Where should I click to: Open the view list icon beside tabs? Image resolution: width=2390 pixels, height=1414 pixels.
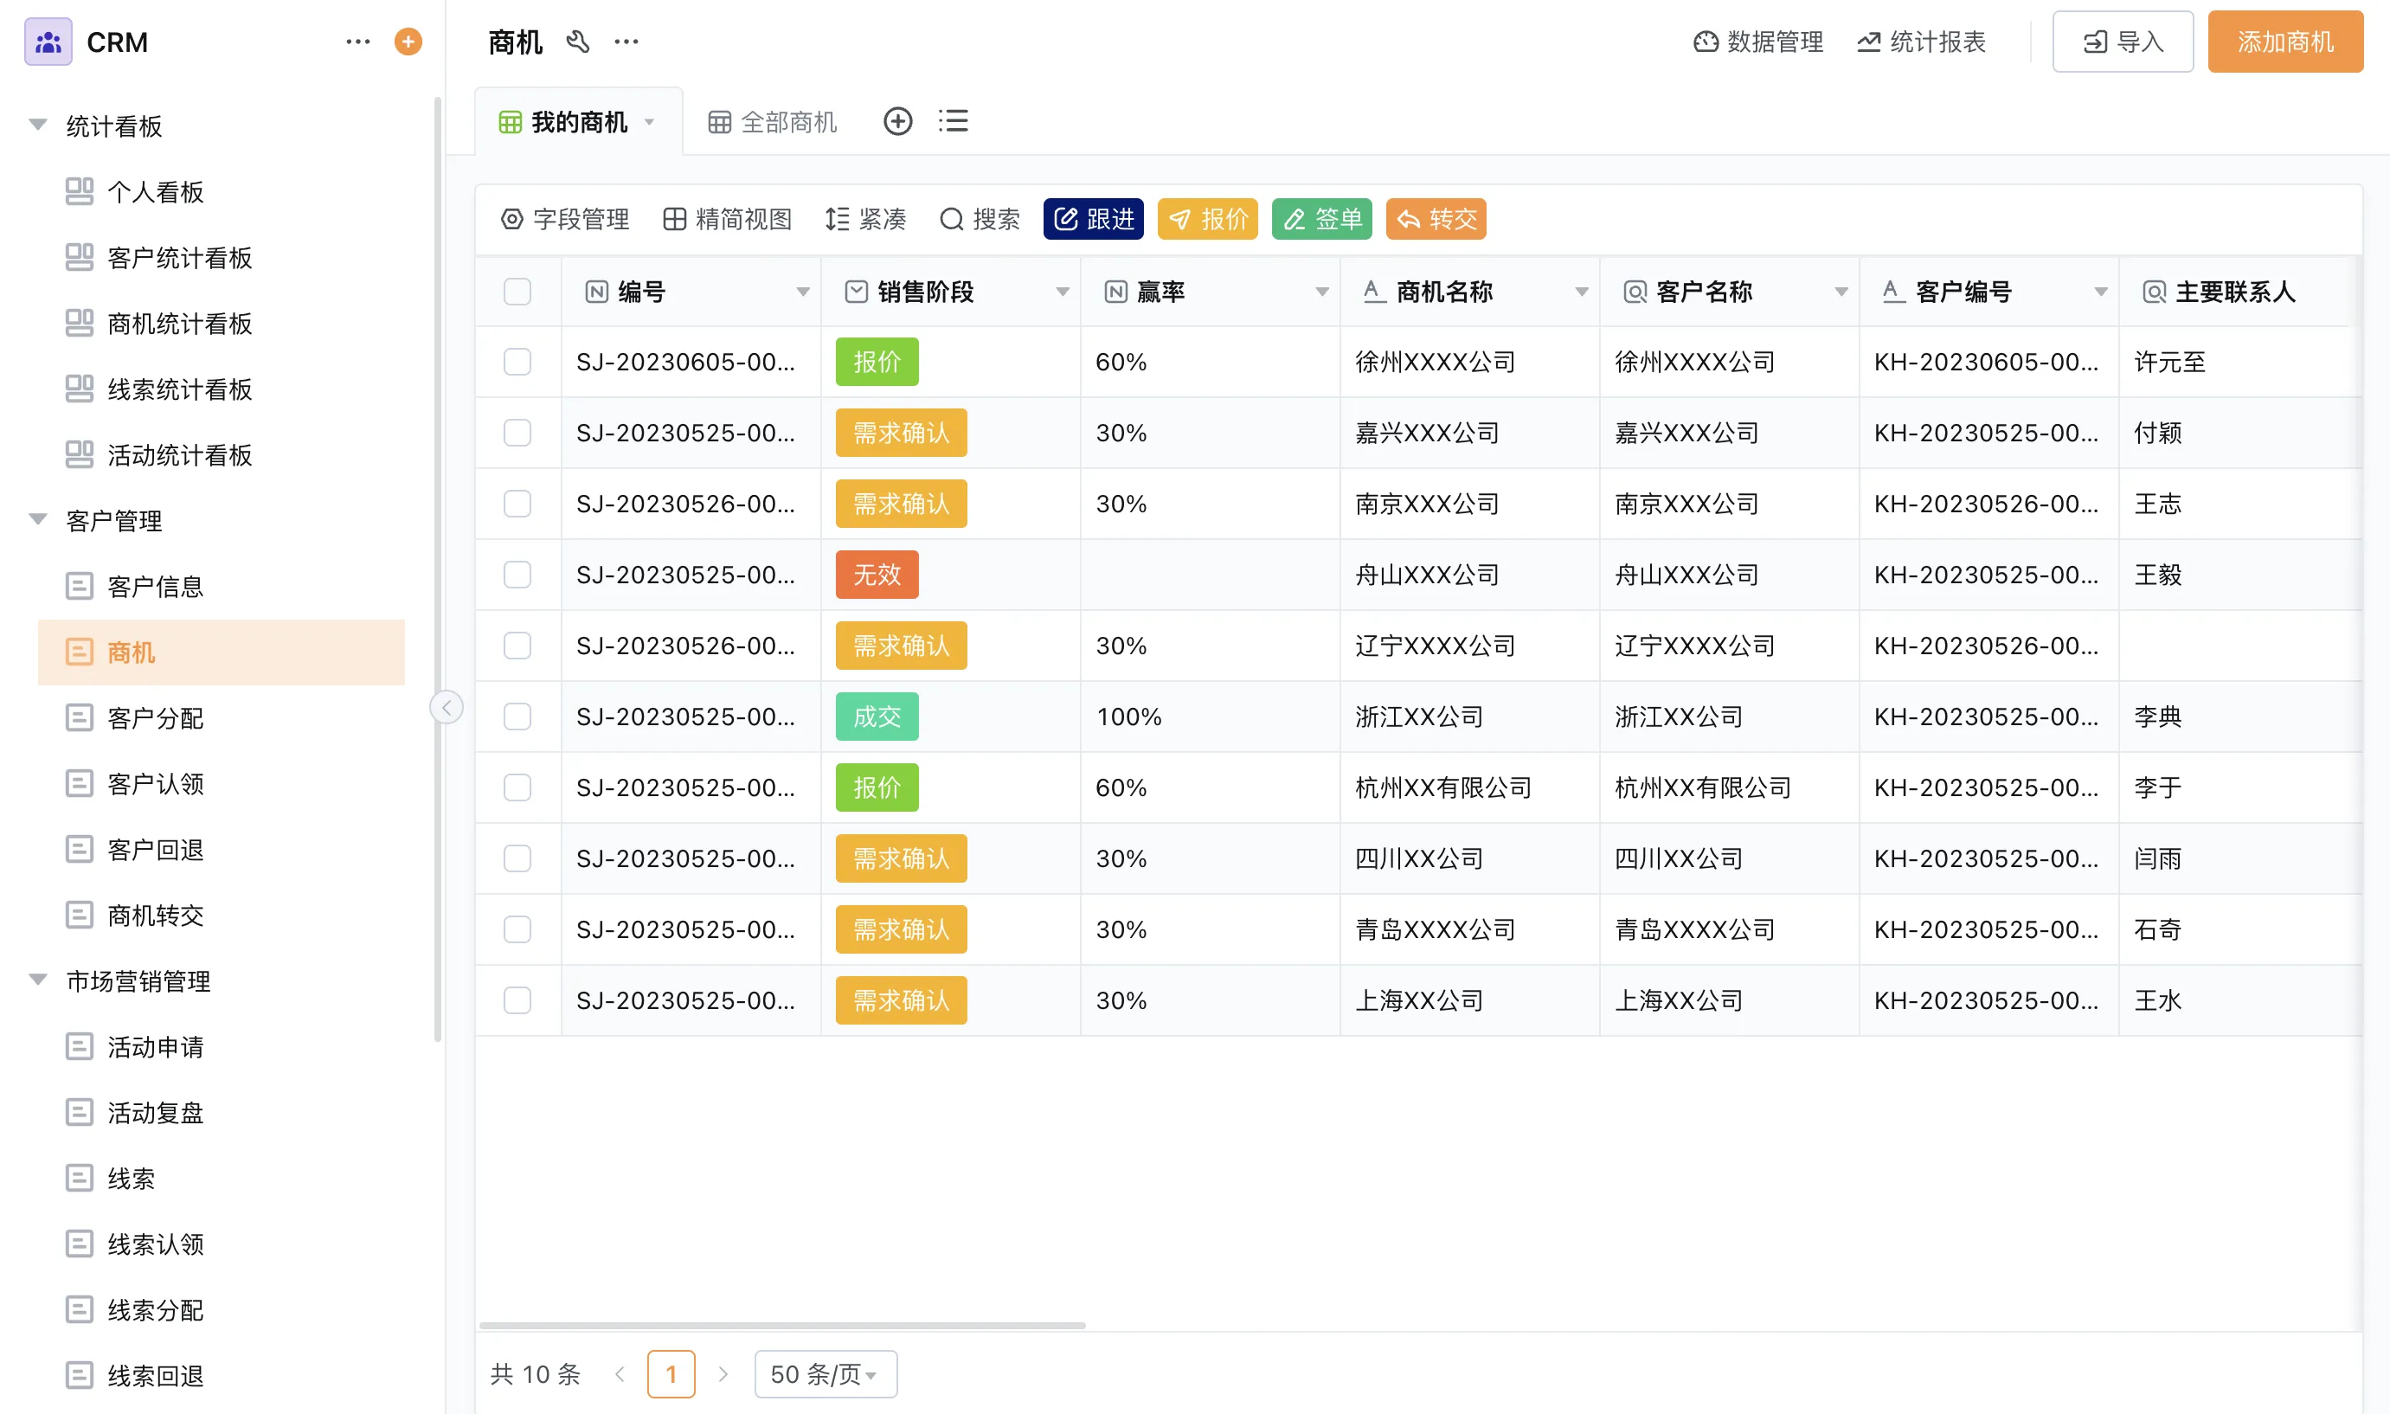point(953,122)
